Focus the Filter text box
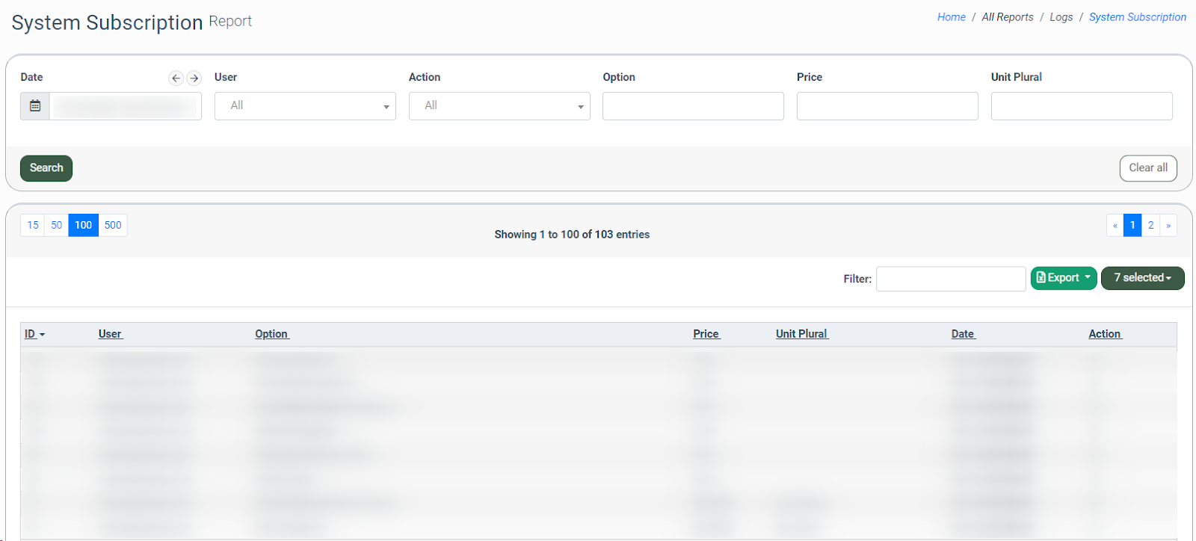The height and width of the screenshot is (541, 1196). click(950, 279)
